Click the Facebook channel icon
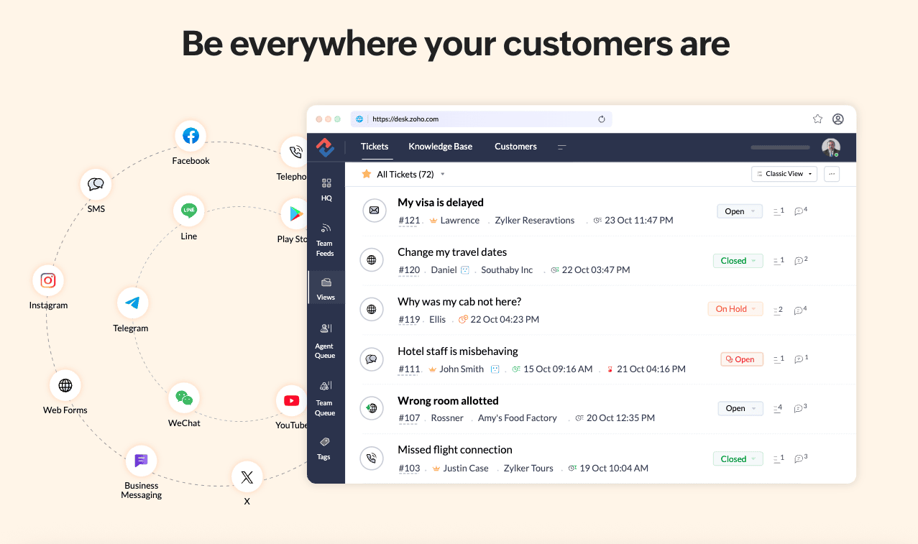918x544 pixels. point(191,136)
